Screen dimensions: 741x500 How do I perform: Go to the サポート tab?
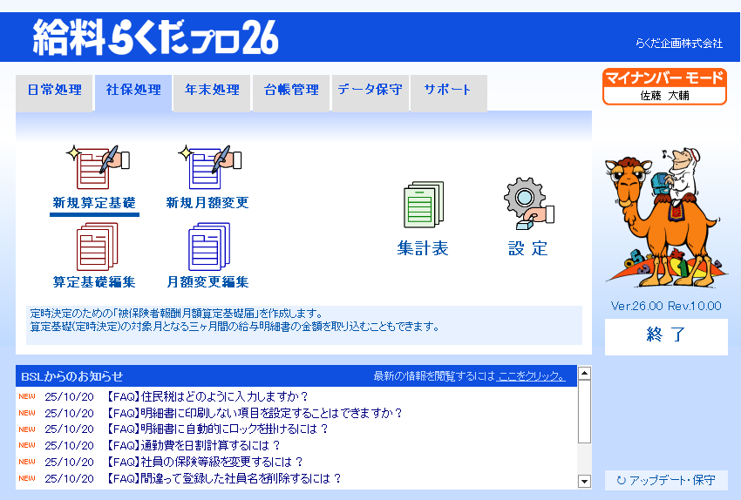pos(447,90)
